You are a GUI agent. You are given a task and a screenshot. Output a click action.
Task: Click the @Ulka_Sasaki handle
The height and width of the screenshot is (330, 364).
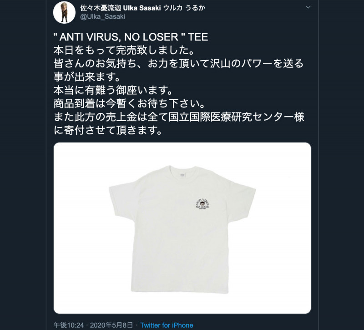point(103,16)
